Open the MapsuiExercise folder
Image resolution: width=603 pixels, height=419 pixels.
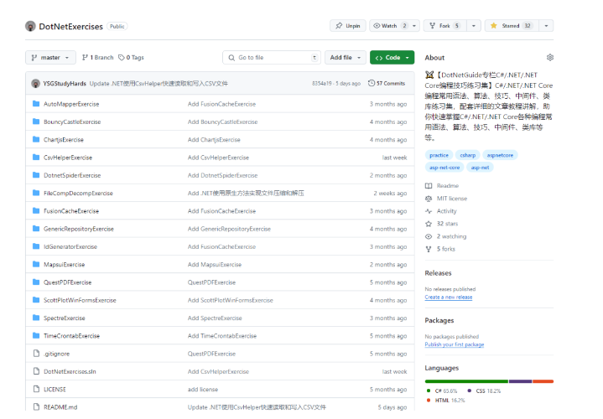65,265
